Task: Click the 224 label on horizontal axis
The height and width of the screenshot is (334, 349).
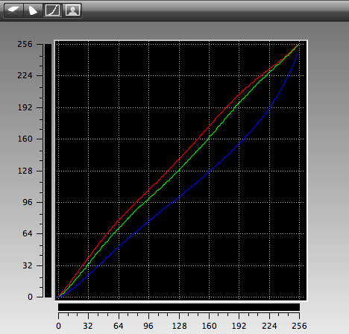Action: 269,326
